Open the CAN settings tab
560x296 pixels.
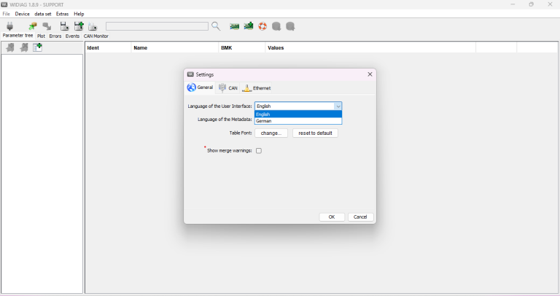click(x=228, y=87)
